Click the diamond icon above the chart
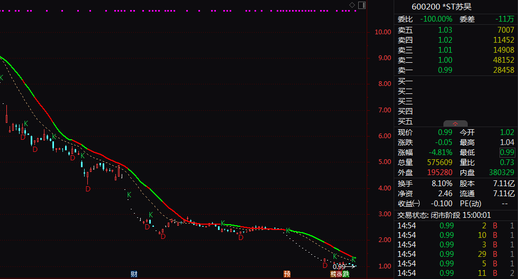This screenshot has width=518, height=279. click(352, 5)
